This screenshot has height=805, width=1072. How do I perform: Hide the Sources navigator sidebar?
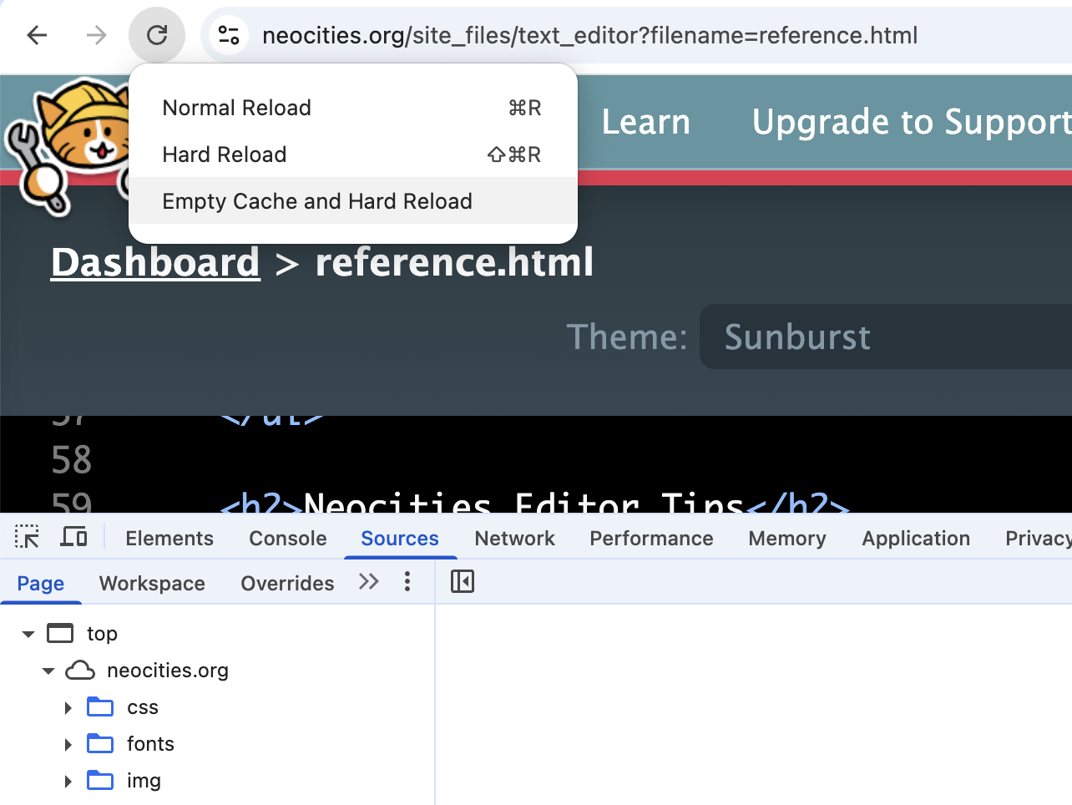point(463,582)
